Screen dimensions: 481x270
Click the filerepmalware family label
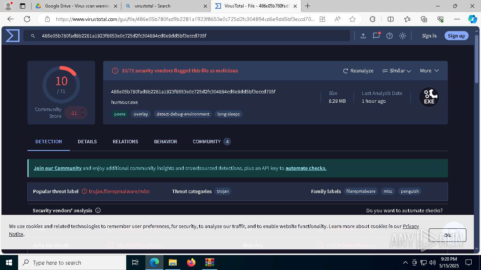(361, 191)
